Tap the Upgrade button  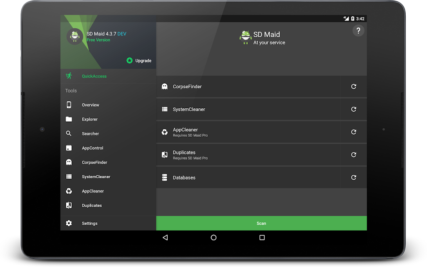139,61
